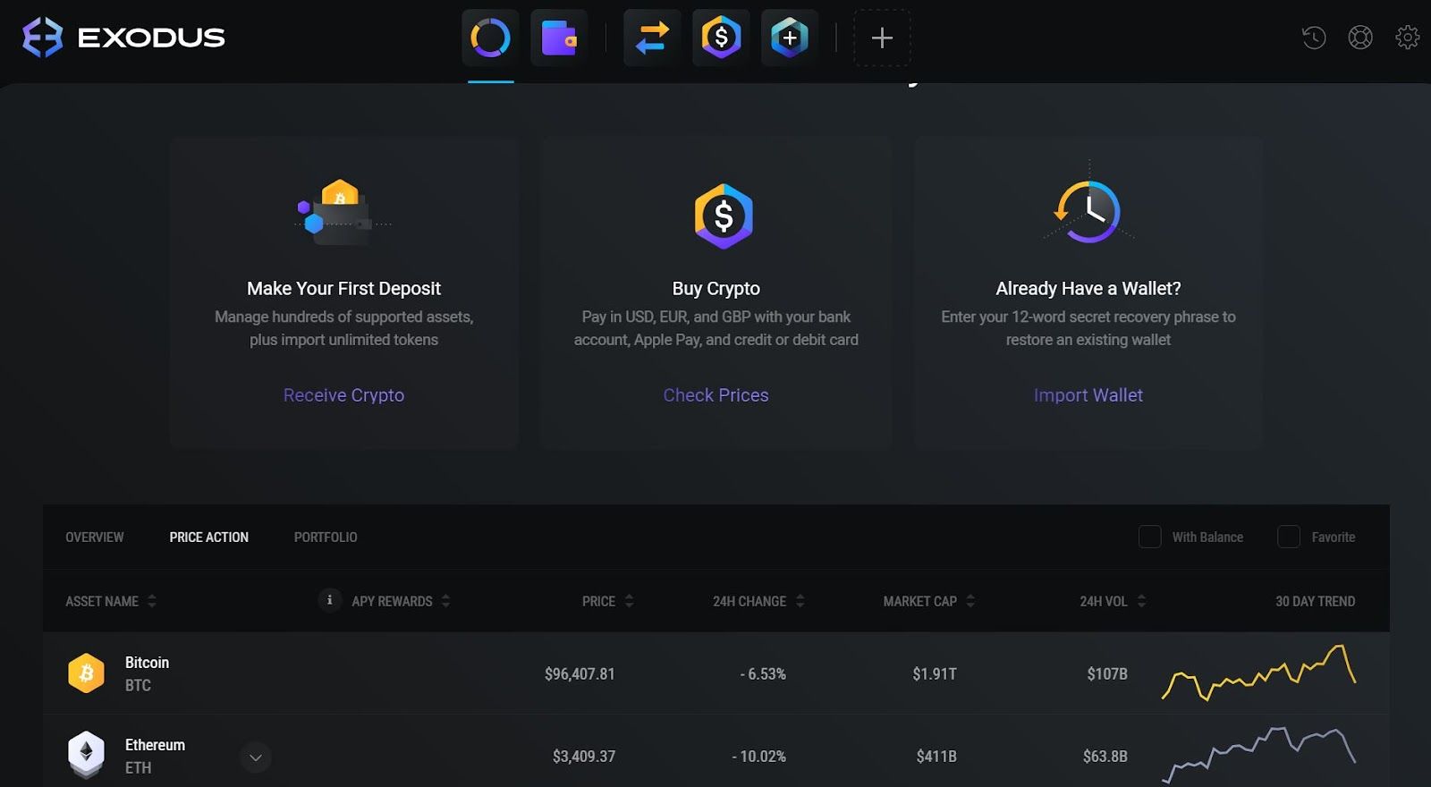Click the add app plus button
Screen dimensions: 1431x787
pyautogui.click(x=882, y=38)
